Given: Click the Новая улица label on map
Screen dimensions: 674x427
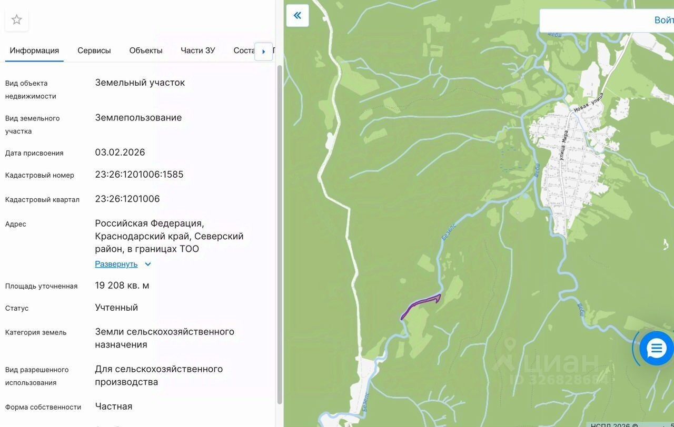Looking at the screenshot, I should tap(588, 103).
